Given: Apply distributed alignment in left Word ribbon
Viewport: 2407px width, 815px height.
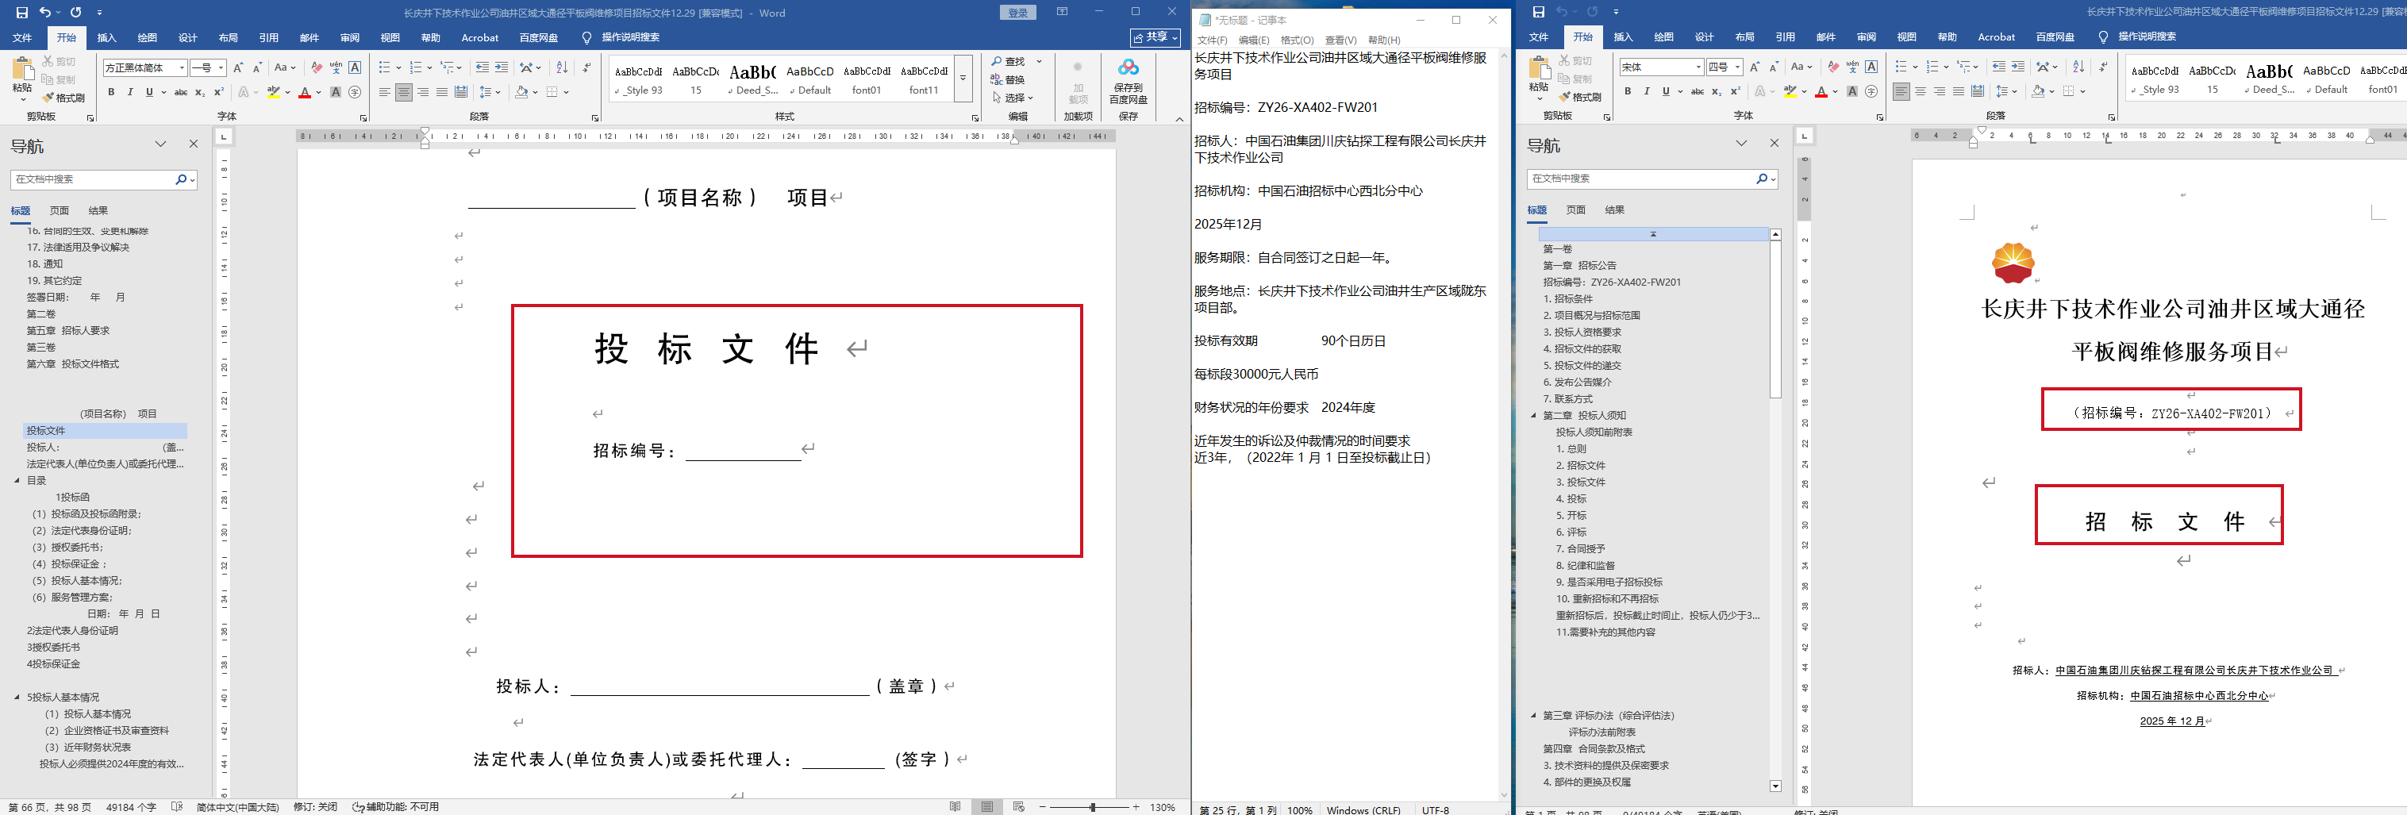Looking at the screenshot, I should [462, 91].
